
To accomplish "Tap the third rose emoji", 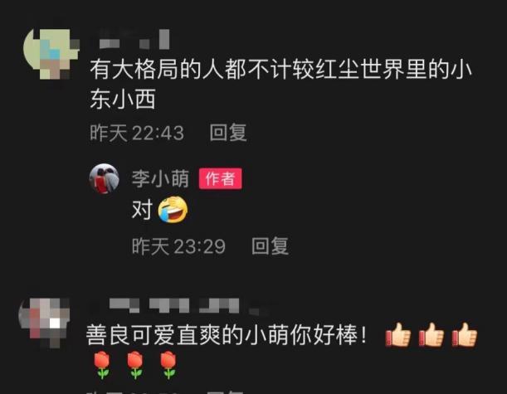I will pos(168,365).
